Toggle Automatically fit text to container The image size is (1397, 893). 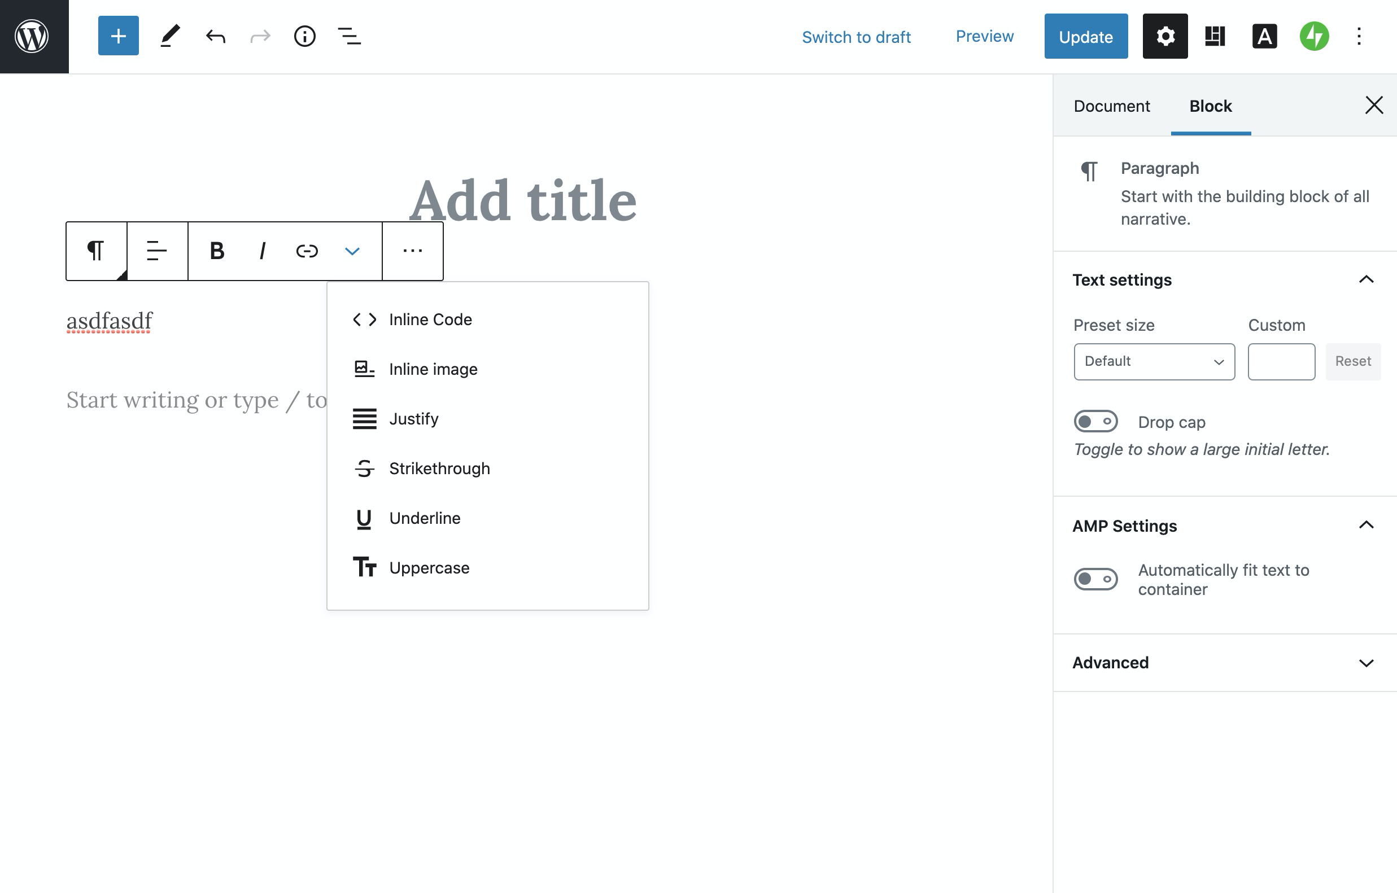(1095, 579)
